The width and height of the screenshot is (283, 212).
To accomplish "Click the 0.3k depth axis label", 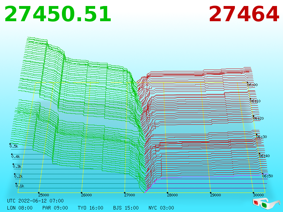I will 17,166.
